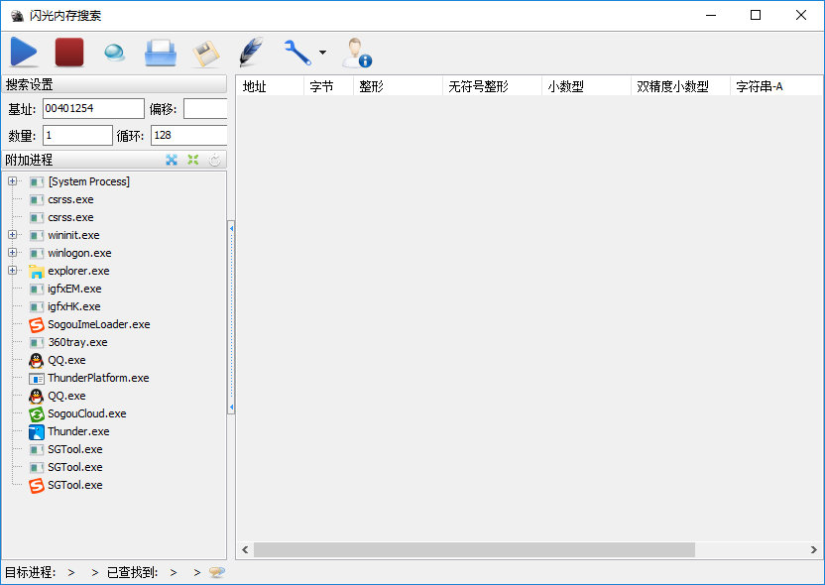825x585 pixels.
Task: Click the wrench tools icon
Action: (x=296, y=53)
